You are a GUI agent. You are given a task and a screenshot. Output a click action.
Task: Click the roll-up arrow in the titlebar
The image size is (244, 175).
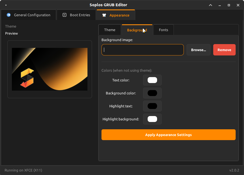tap(210, 5)
